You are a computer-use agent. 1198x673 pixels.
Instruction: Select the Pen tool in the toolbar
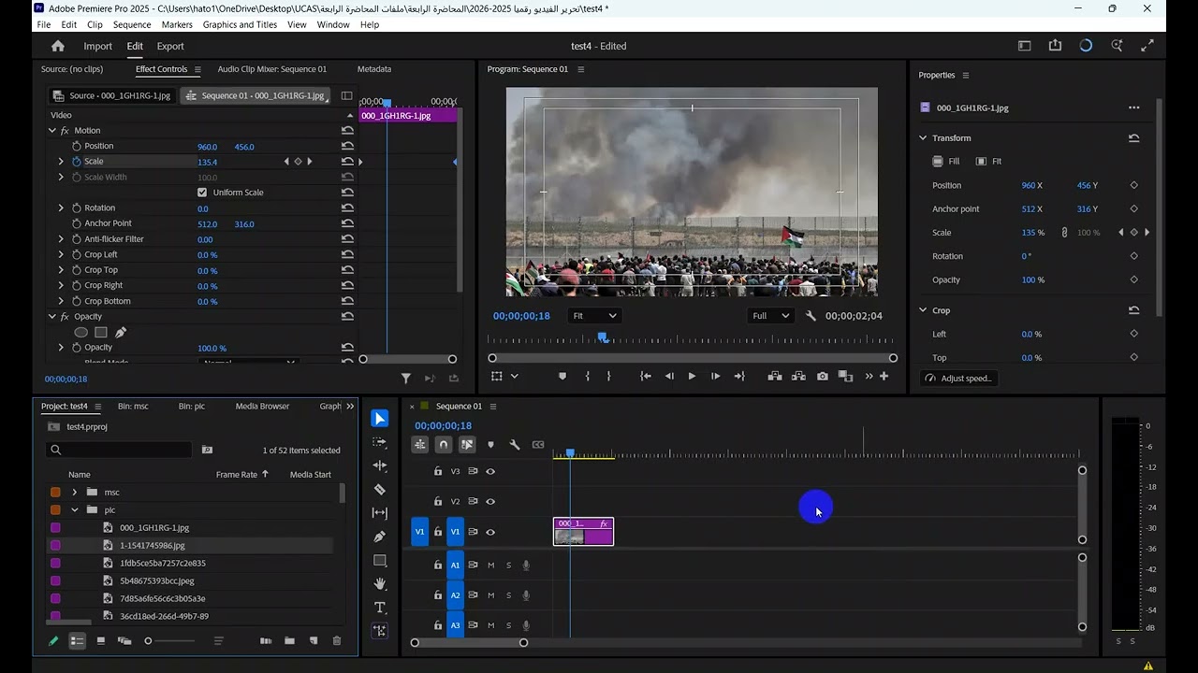[x=379, y=537]
